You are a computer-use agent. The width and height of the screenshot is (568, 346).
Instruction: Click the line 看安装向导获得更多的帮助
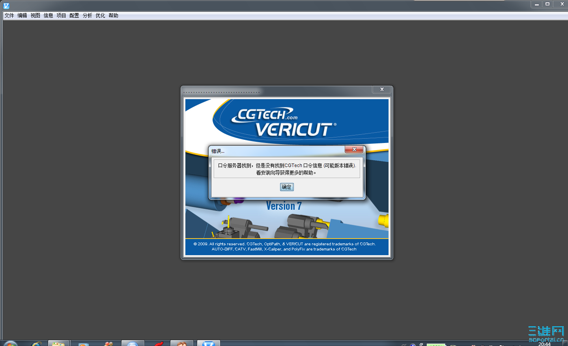pos(286,173)
